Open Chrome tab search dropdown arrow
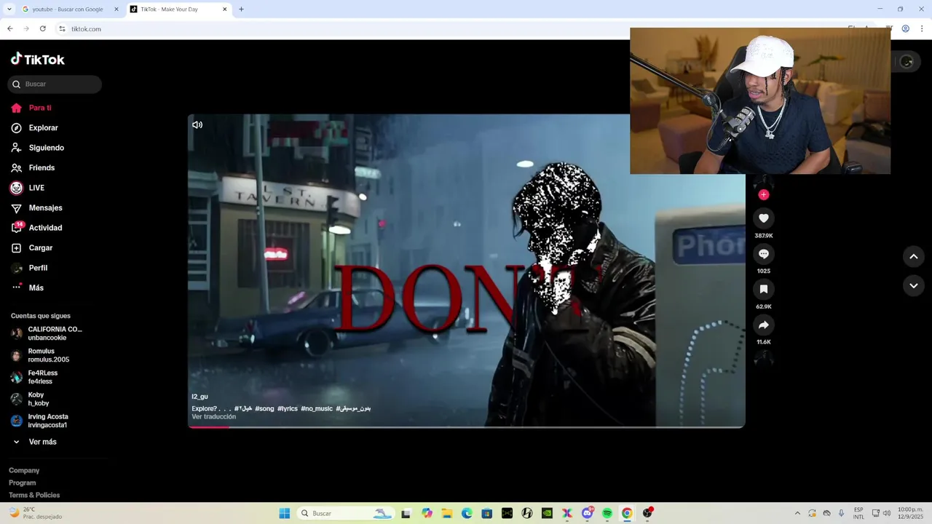This screenshot has height=524, width=932. [x=9, y=9]
